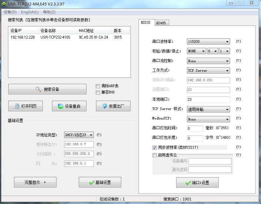
Task: Click the document icon on 打开网页 button
Action: [x=17, y=106]
